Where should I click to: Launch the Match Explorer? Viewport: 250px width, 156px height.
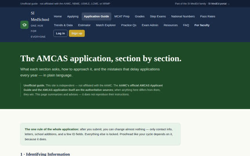(x=106, y=25)
